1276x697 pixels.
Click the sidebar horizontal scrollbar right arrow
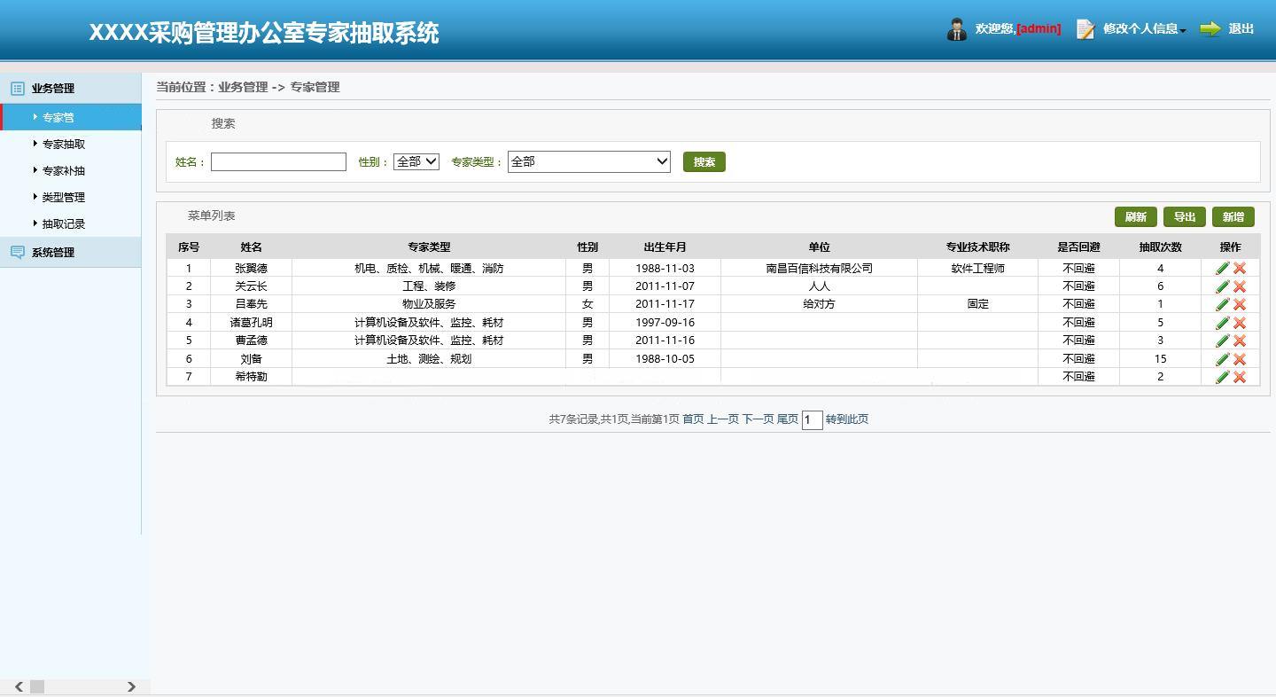pos(131,687)
